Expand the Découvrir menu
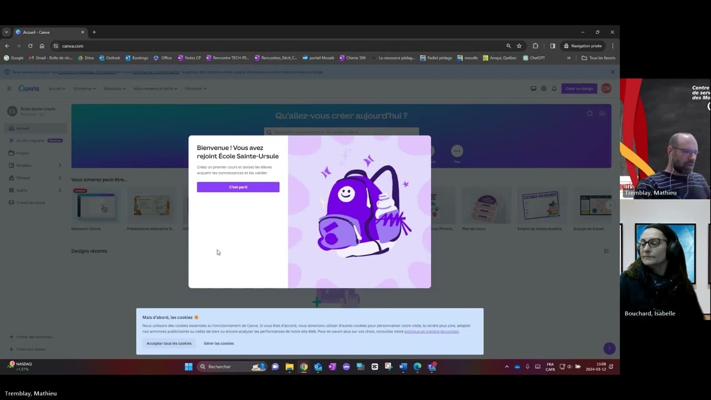 pos(196,88)
